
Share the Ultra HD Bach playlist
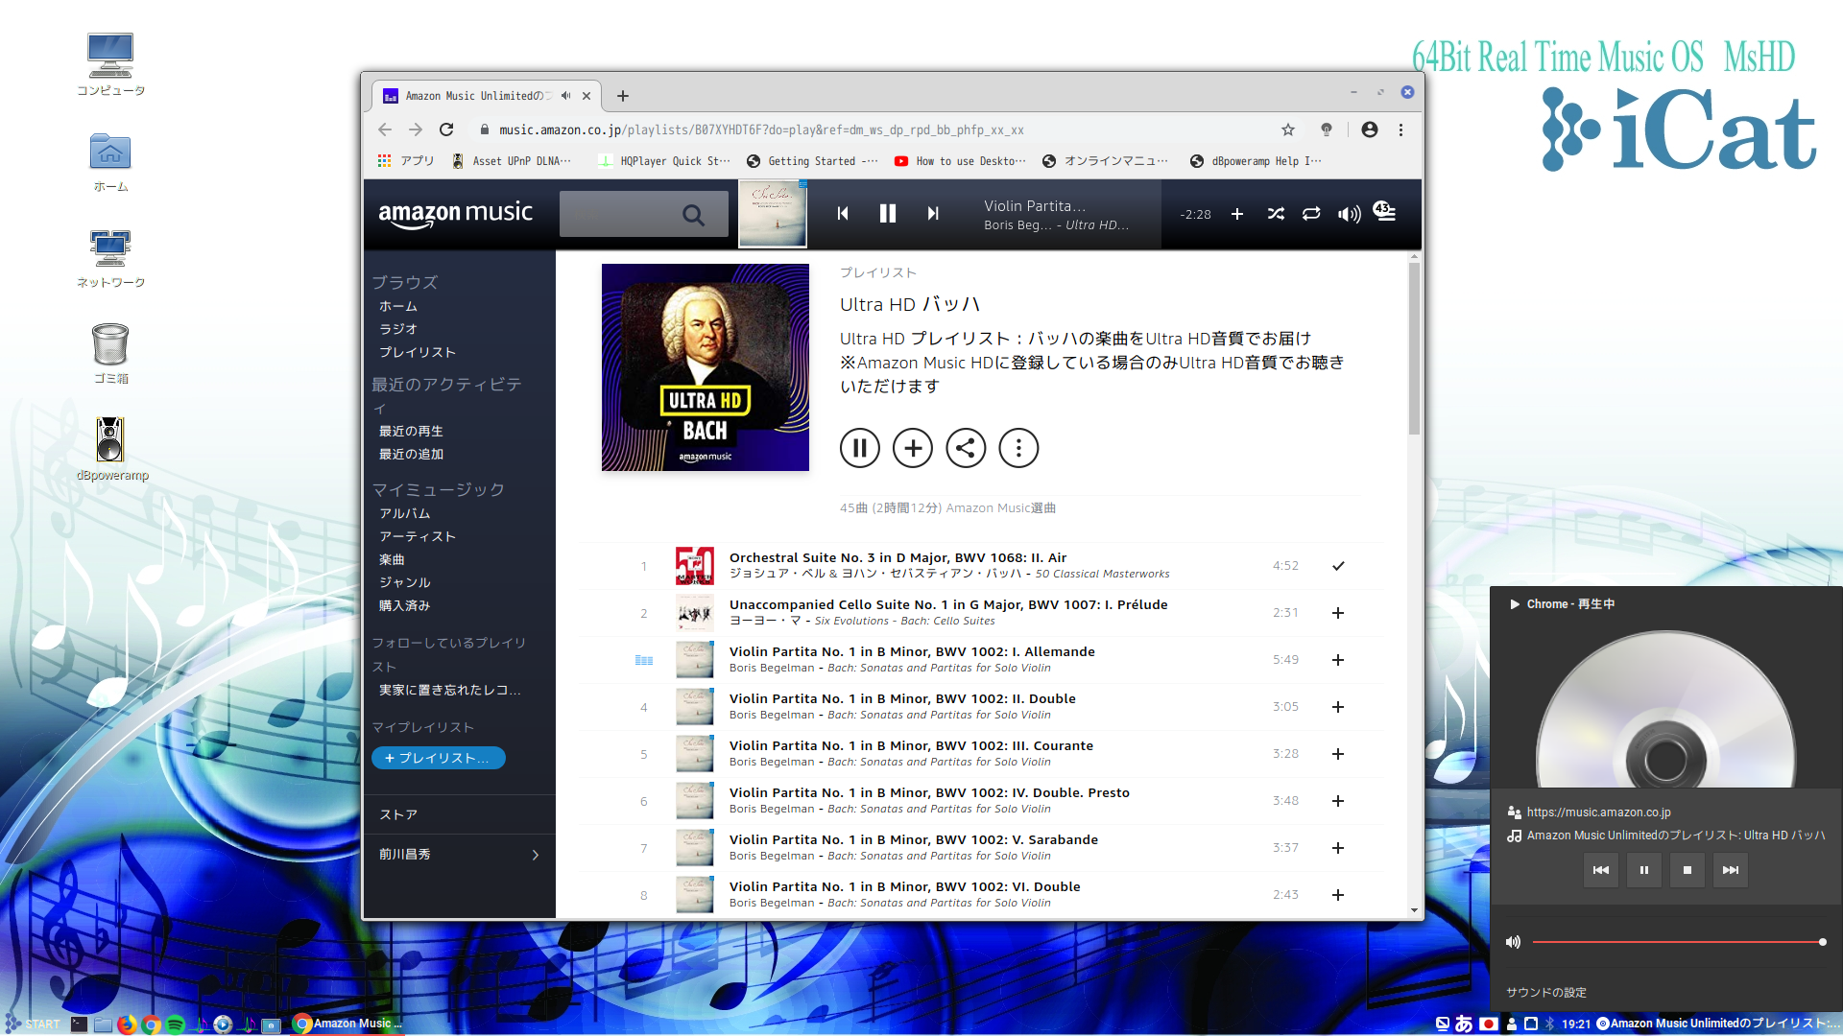point(966,448)
